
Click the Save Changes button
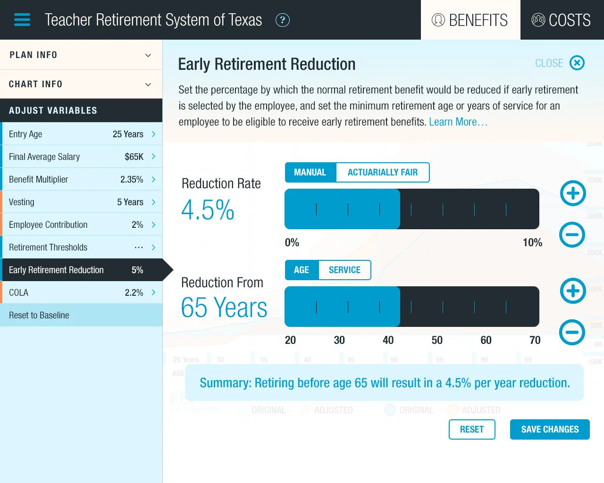coord(549,429)
